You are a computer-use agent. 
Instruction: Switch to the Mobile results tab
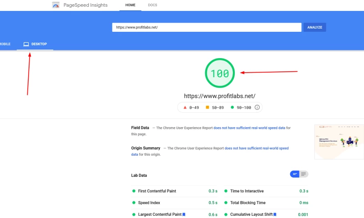5,44
